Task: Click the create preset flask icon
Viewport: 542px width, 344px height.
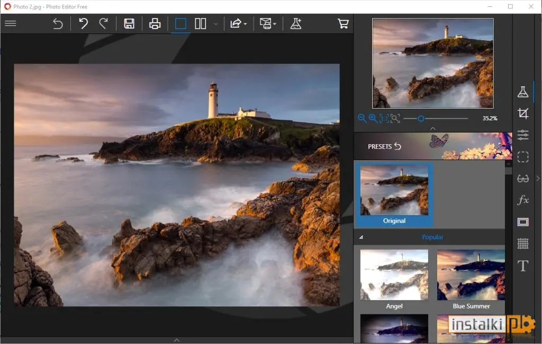Action: pos(296,23)
